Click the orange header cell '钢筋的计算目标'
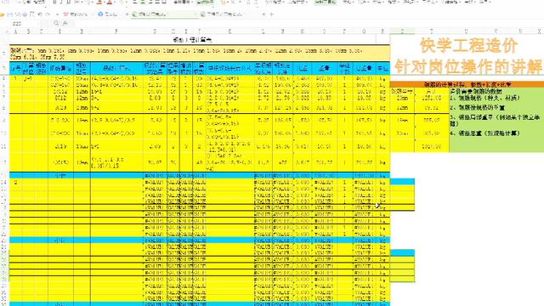 pos(467,84)
